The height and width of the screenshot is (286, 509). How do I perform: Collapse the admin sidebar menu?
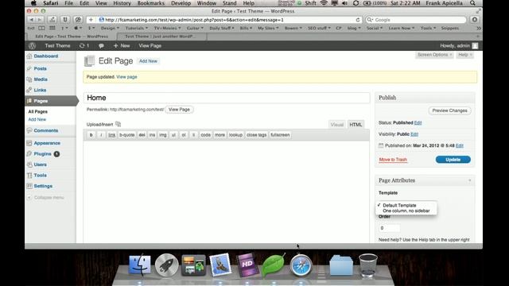point(46,198)
